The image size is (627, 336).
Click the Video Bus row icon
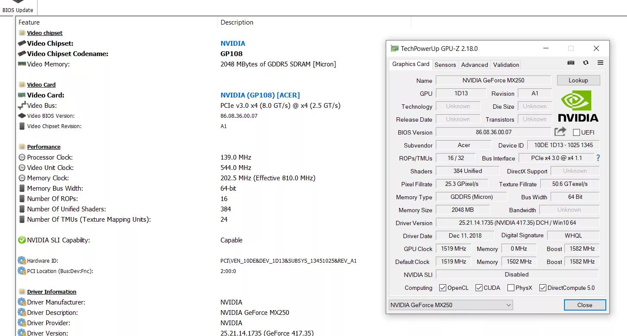coord(22,105)
